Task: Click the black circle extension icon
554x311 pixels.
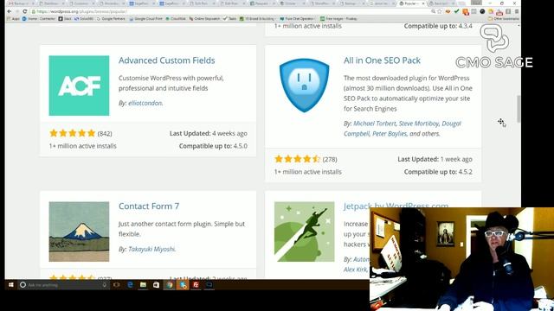Action: point(482,11)
